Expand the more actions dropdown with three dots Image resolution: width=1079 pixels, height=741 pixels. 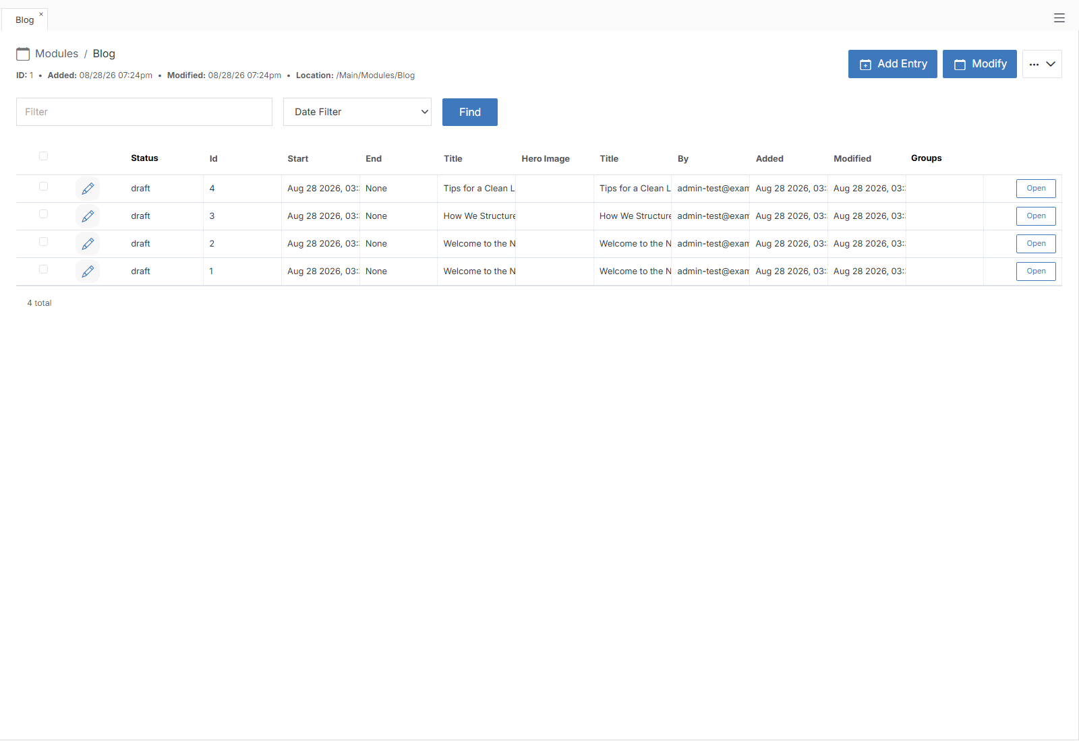(1042, 64)
